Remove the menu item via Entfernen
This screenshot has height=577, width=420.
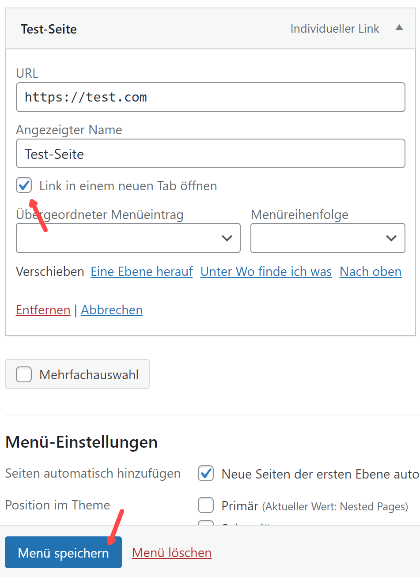pos(43,310)
